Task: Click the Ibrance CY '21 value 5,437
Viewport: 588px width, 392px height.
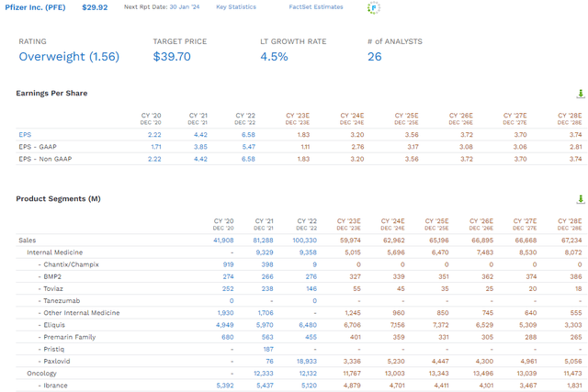Action: coord(265,386)
